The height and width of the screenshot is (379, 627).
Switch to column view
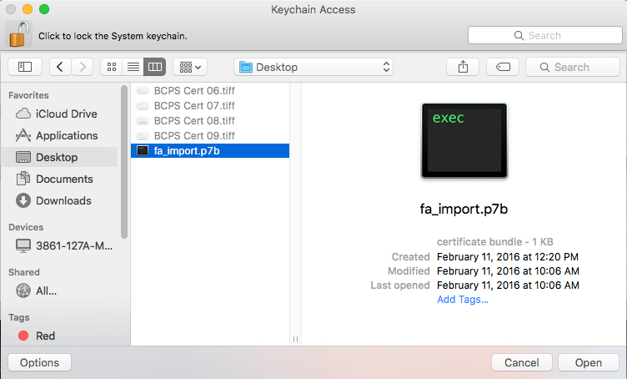155,67
